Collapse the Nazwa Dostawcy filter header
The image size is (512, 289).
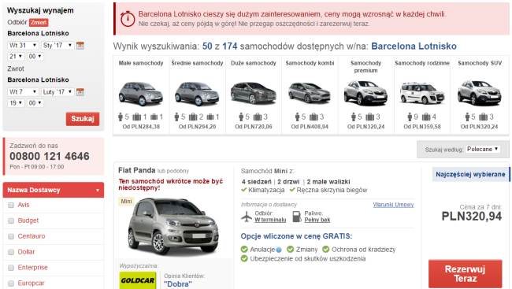[54, 190]
